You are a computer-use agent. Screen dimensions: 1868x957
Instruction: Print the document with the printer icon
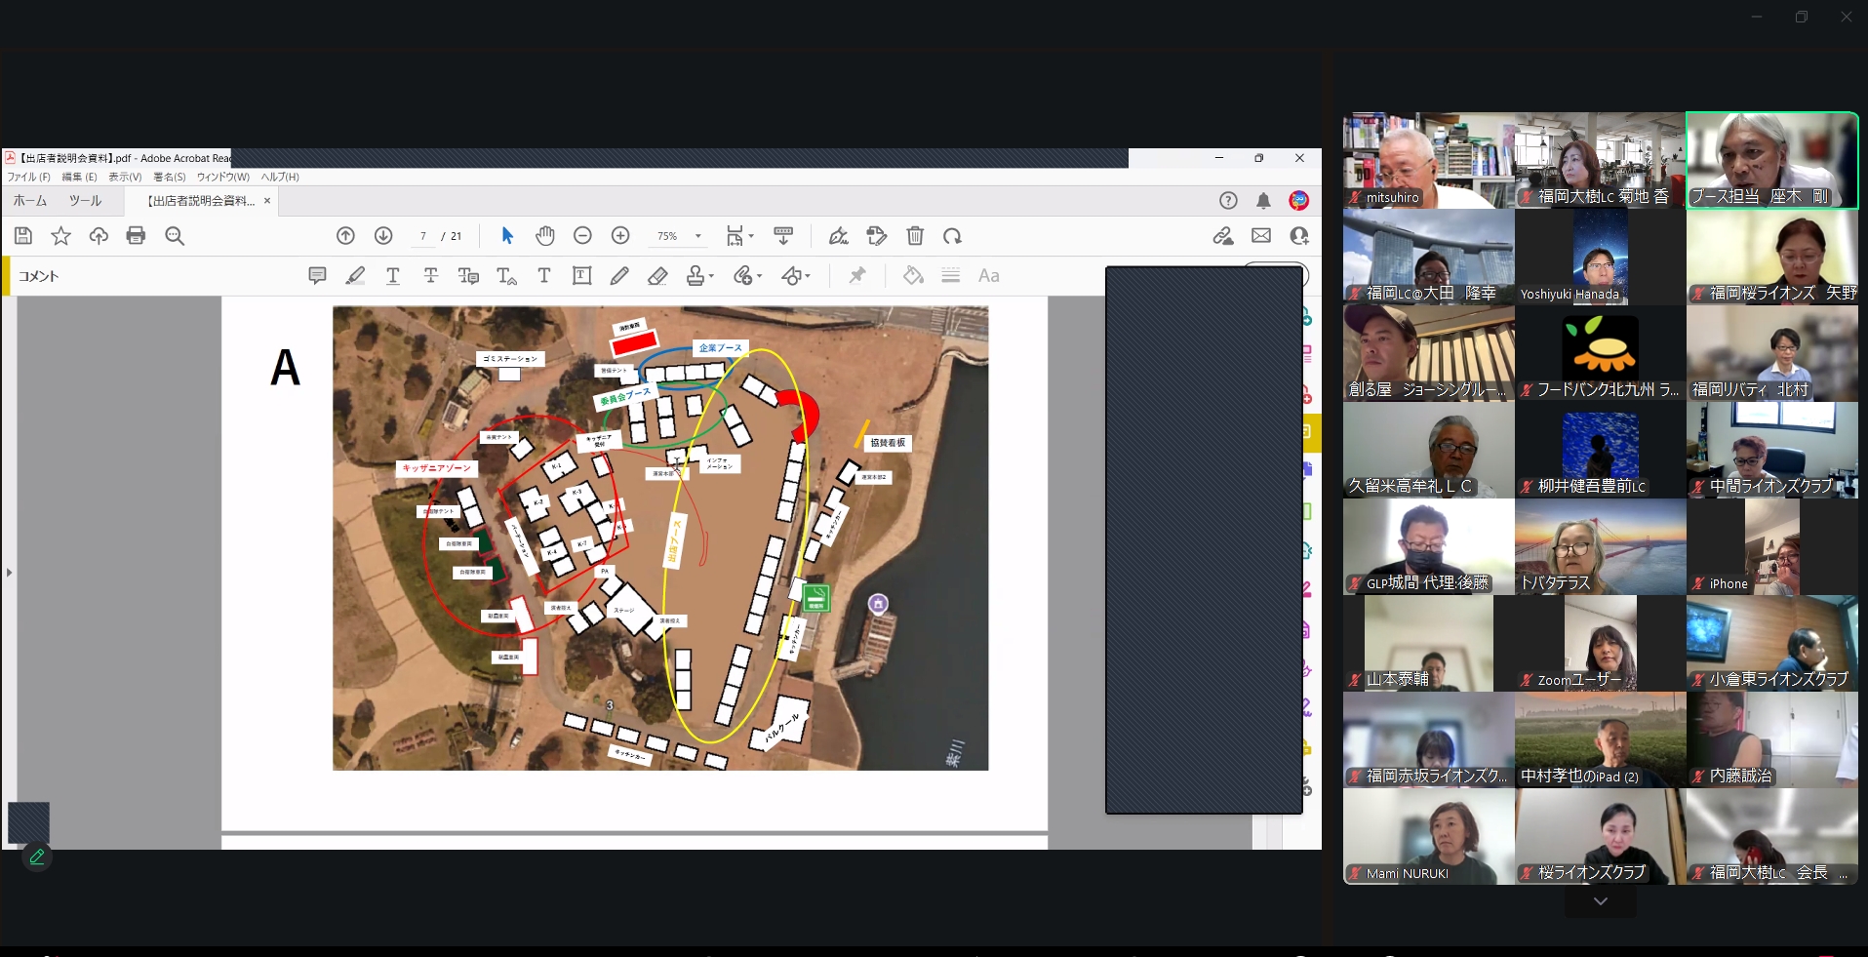click(x=137, y=236)
